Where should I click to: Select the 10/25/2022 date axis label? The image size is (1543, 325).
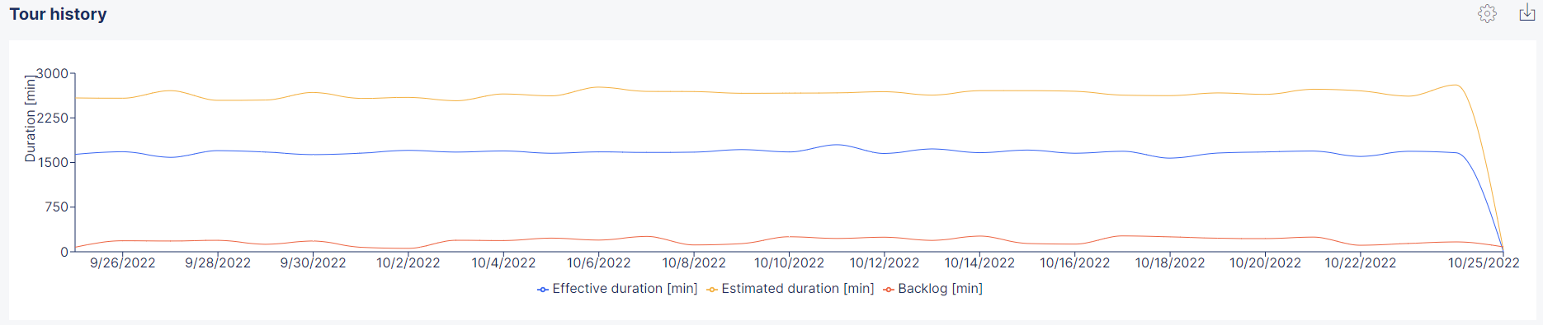1484,263
